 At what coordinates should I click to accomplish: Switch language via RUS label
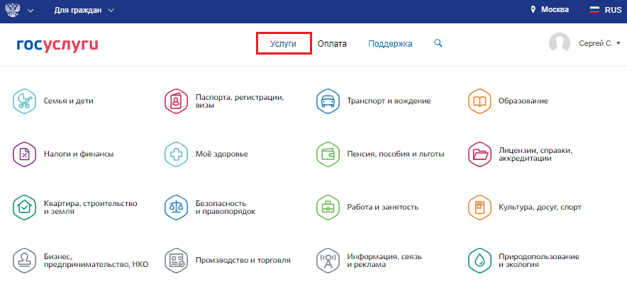click(613, 10)
